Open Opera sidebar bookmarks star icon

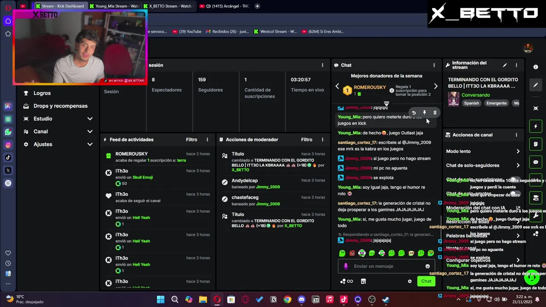pos(8,34)
